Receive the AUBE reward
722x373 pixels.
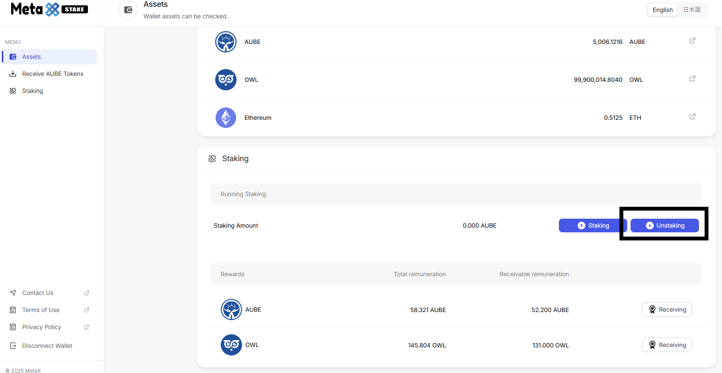click(666, 309)
